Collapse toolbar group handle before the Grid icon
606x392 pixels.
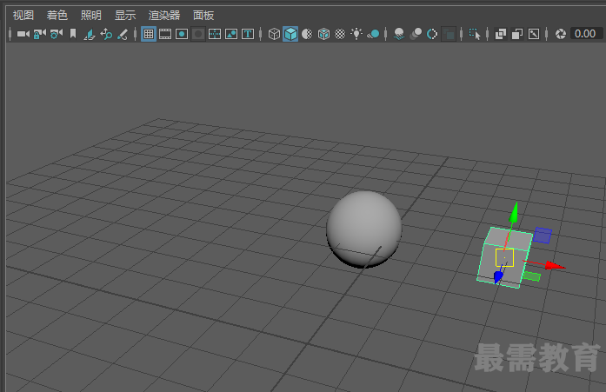[135, 34]
